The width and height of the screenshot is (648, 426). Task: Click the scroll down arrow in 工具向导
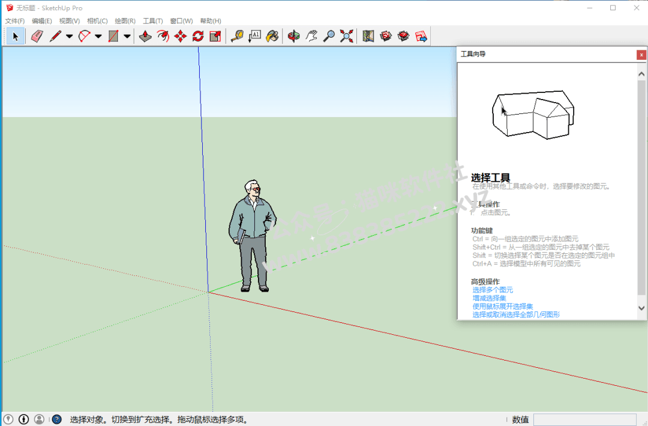641,308
